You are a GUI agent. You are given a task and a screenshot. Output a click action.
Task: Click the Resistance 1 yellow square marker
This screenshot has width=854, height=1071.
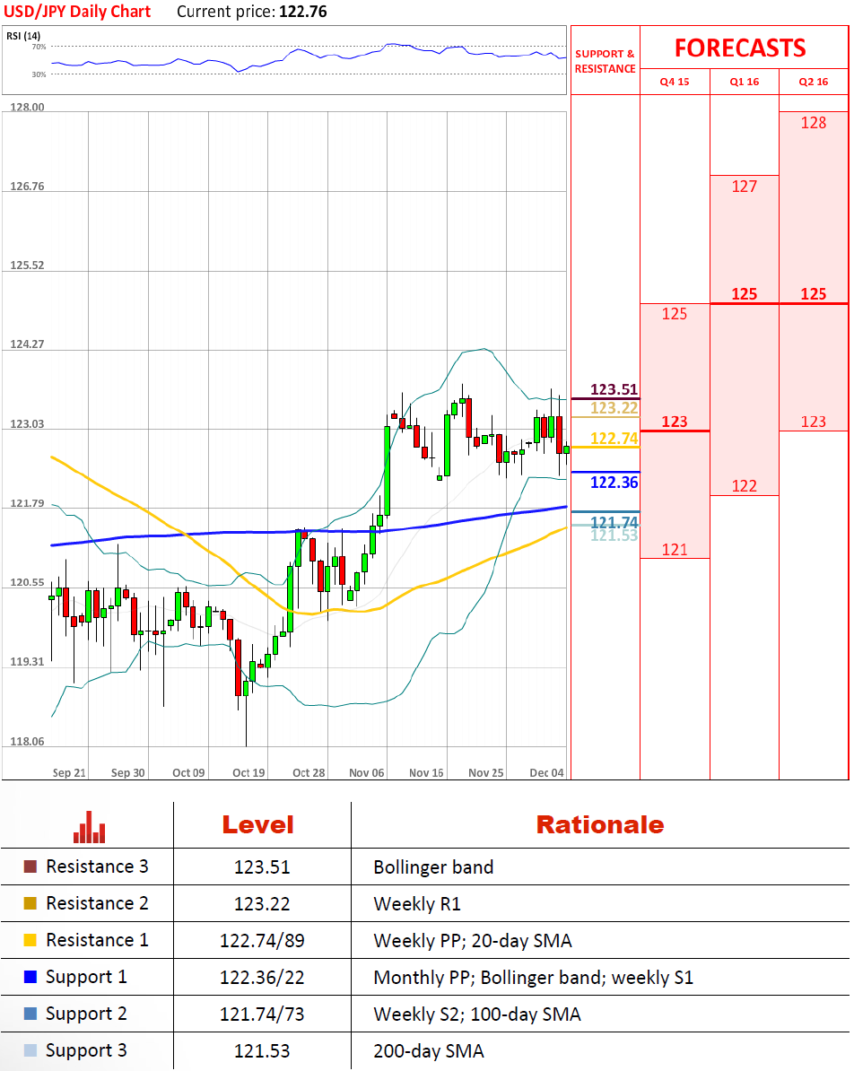[30, 940]
